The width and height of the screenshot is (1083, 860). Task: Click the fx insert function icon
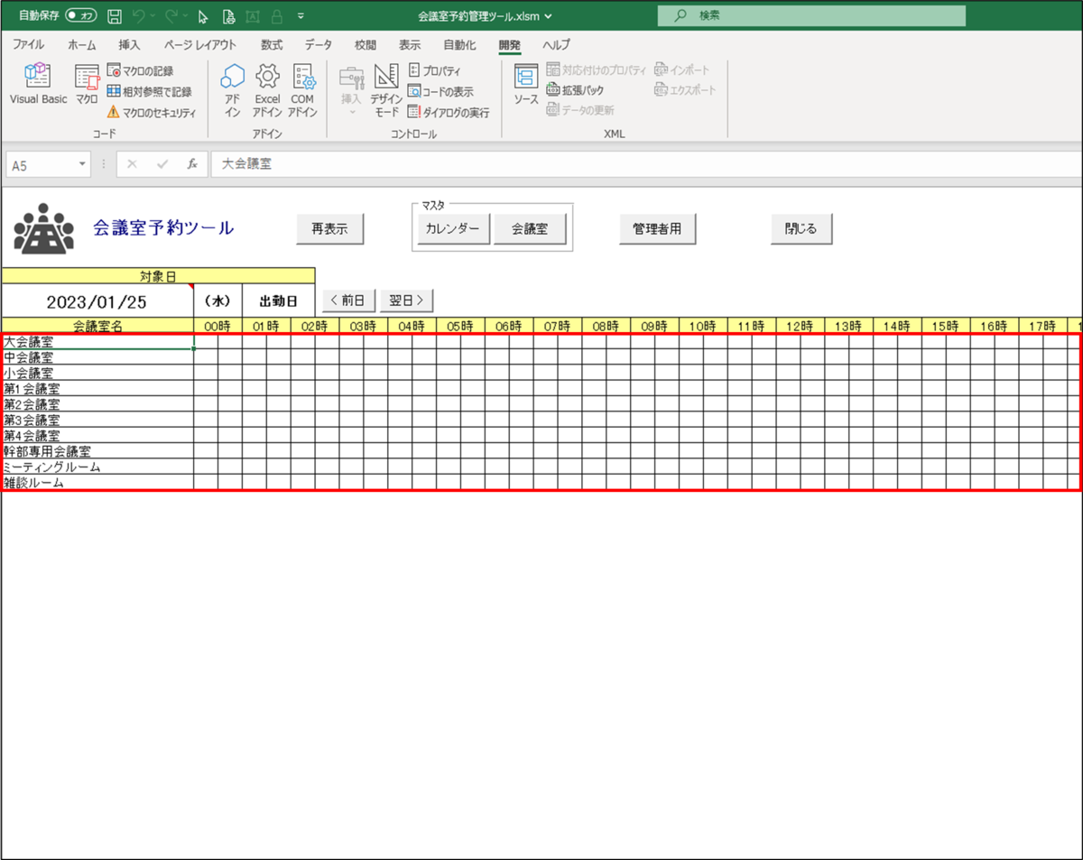192,165
